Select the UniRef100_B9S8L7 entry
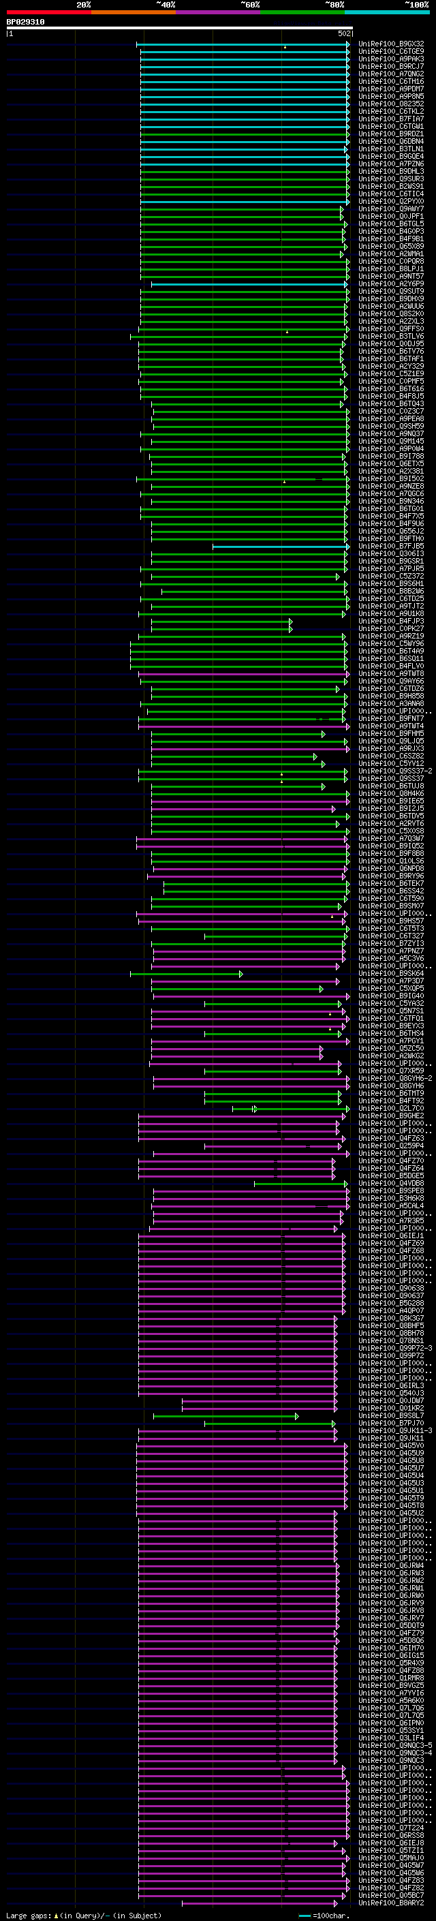436x1921 pixels. (x=391, y=1416)
